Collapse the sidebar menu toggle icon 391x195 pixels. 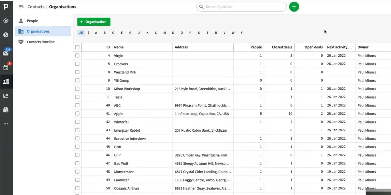pos(21,7)
